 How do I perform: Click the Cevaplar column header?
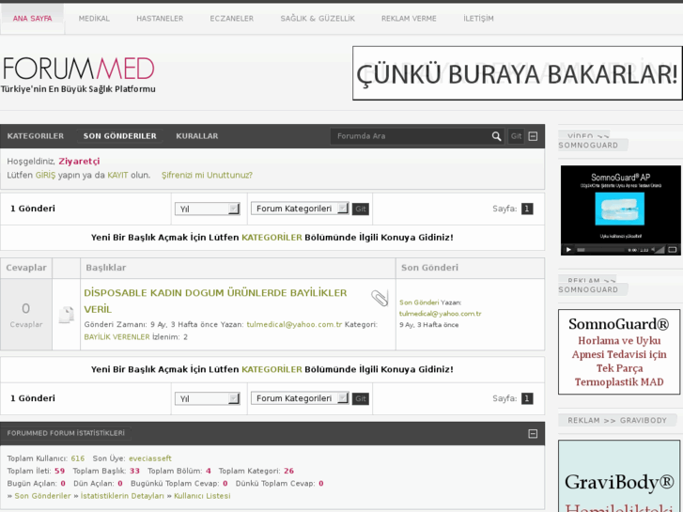point(26,268)
